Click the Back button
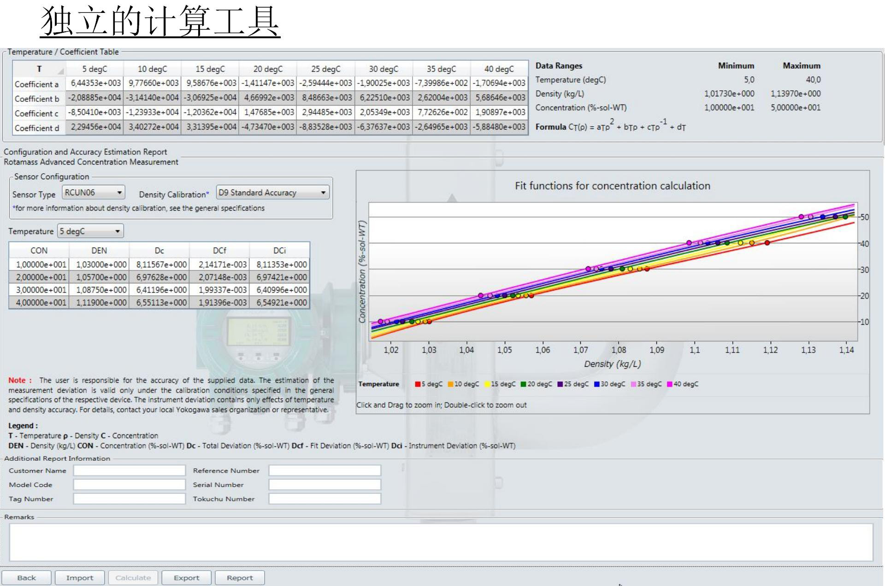The height and width of the screenshot is (586, 885). coord(26,578)
